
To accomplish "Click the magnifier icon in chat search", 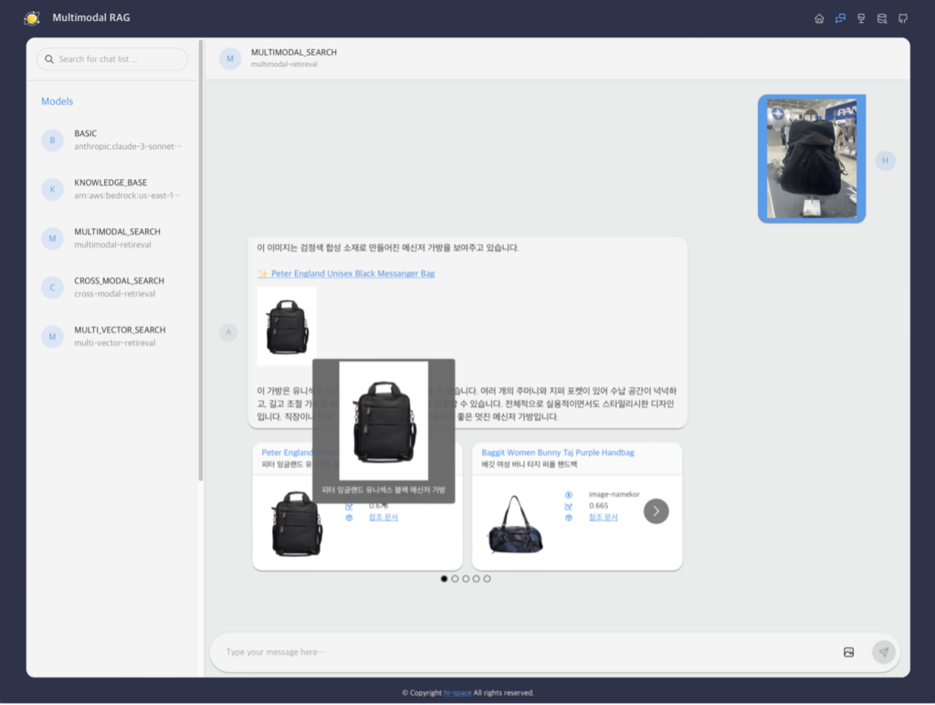I will tap(49, 59).
